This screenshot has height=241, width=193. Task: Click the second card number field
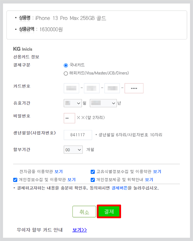click(x=92, y=88)
